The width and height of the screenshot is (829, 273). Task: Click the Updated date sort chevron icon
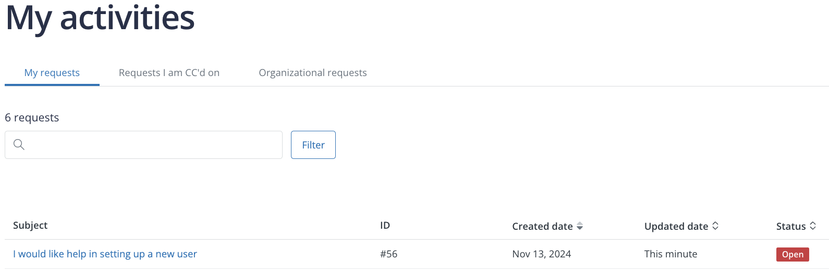pos(715,226)
